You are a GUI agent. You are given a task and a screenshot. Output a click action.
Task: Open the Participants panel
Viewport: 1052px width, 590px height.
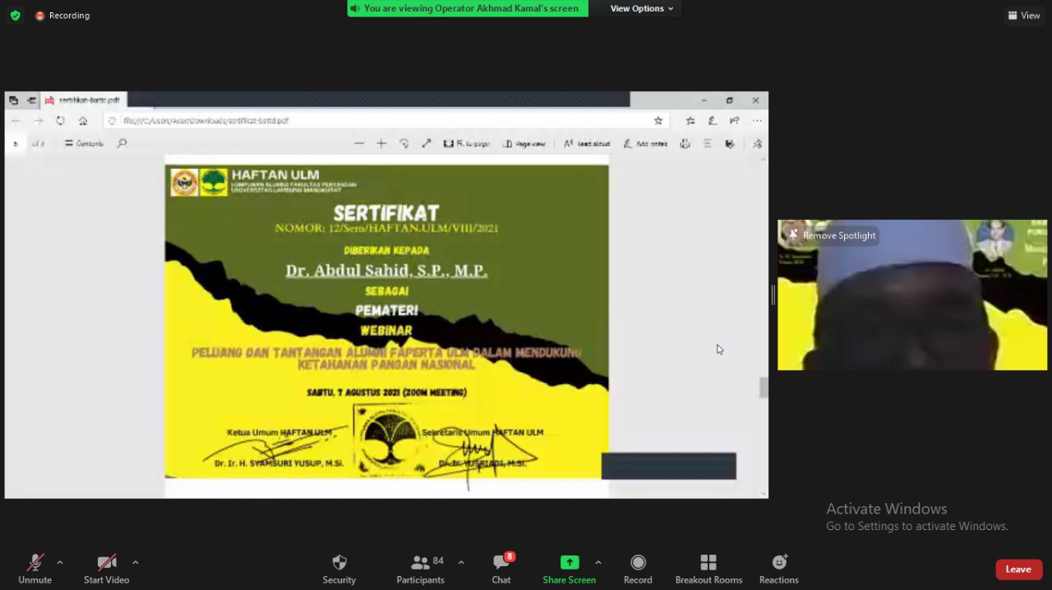point(421,568)
